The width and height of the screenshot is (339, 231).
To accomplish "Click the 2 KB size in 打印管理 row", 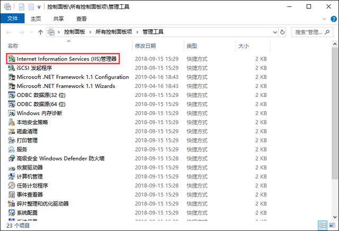I will 261,140.
